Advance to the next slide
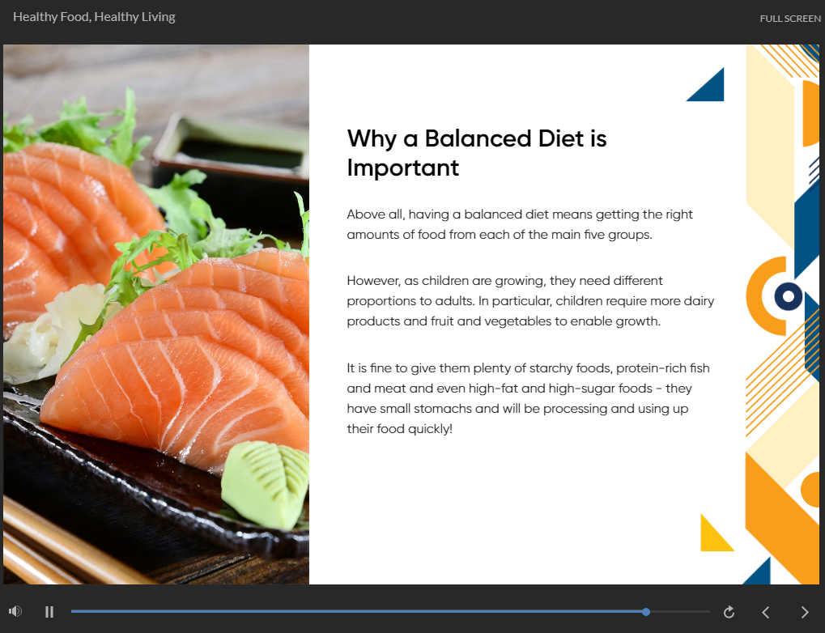The width and height of the screenshot is (825, 633). [x=804, y=612]
